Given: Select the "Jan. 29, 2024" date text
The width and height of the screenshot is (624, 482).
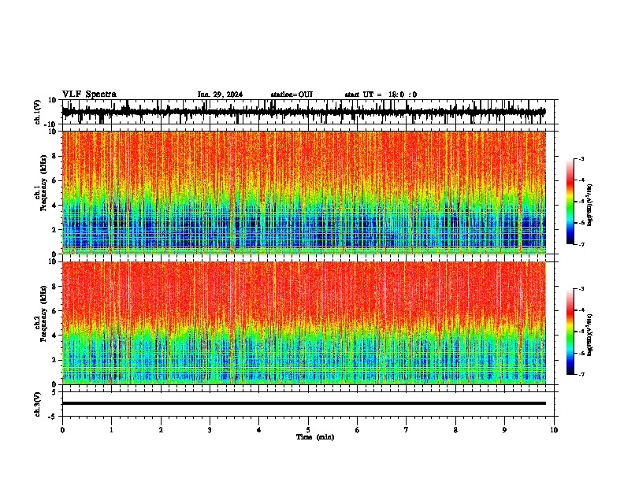Looking at the screenshot, I should click(x=220, y=95).
